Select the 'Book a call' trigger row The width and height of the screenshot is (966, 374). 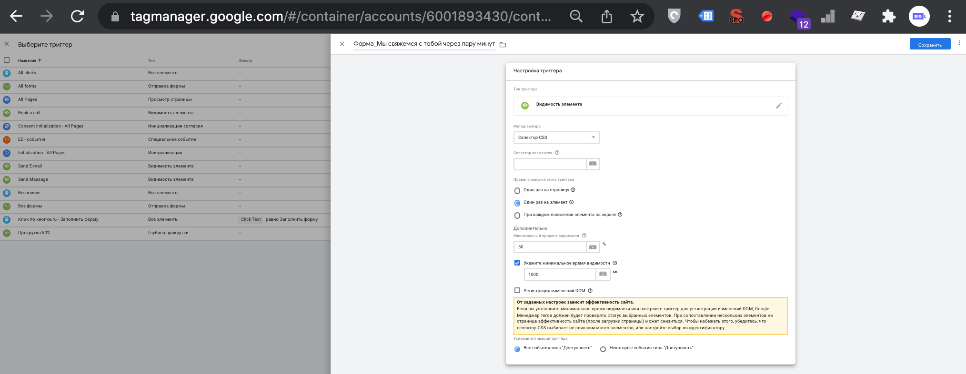[165, 113]
